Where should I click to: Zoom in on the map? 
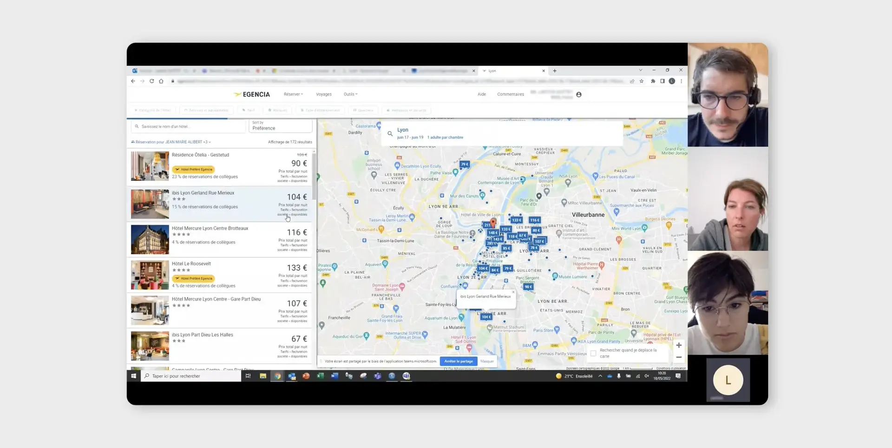click(x=679, y=345)
